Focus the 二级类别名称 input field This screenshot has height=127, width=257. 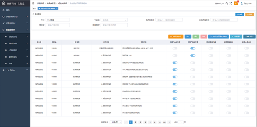224,20
